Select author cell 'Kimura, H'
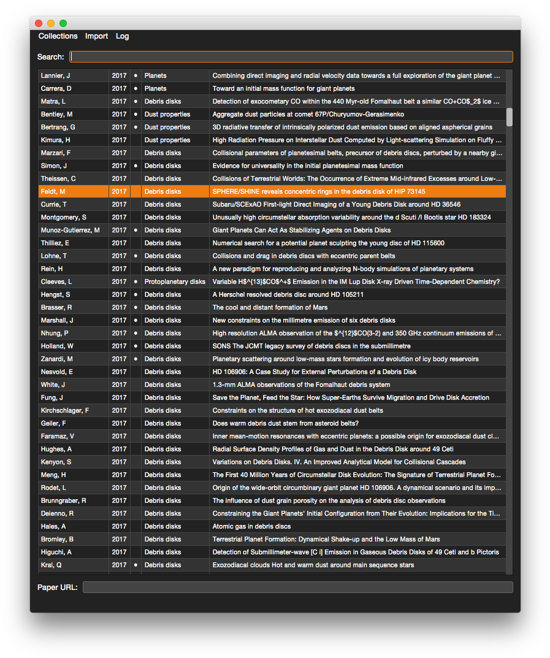This screenshot has height=658, width=550. [x=74, y=140]
